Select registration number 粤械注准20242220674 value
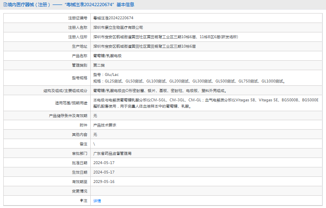The width and height of the screenshot is (326, 208). pos(113,18)
